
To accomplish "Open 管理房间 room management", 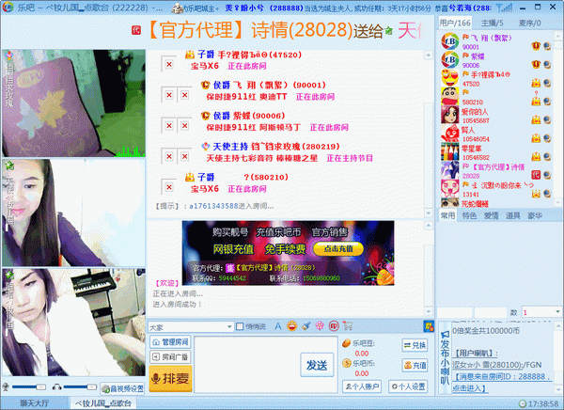I will pos(170,342).
